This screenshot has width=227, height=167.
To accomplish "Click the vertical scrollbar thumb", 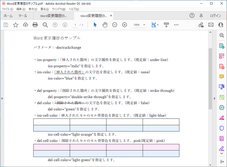I will point(210,79).
